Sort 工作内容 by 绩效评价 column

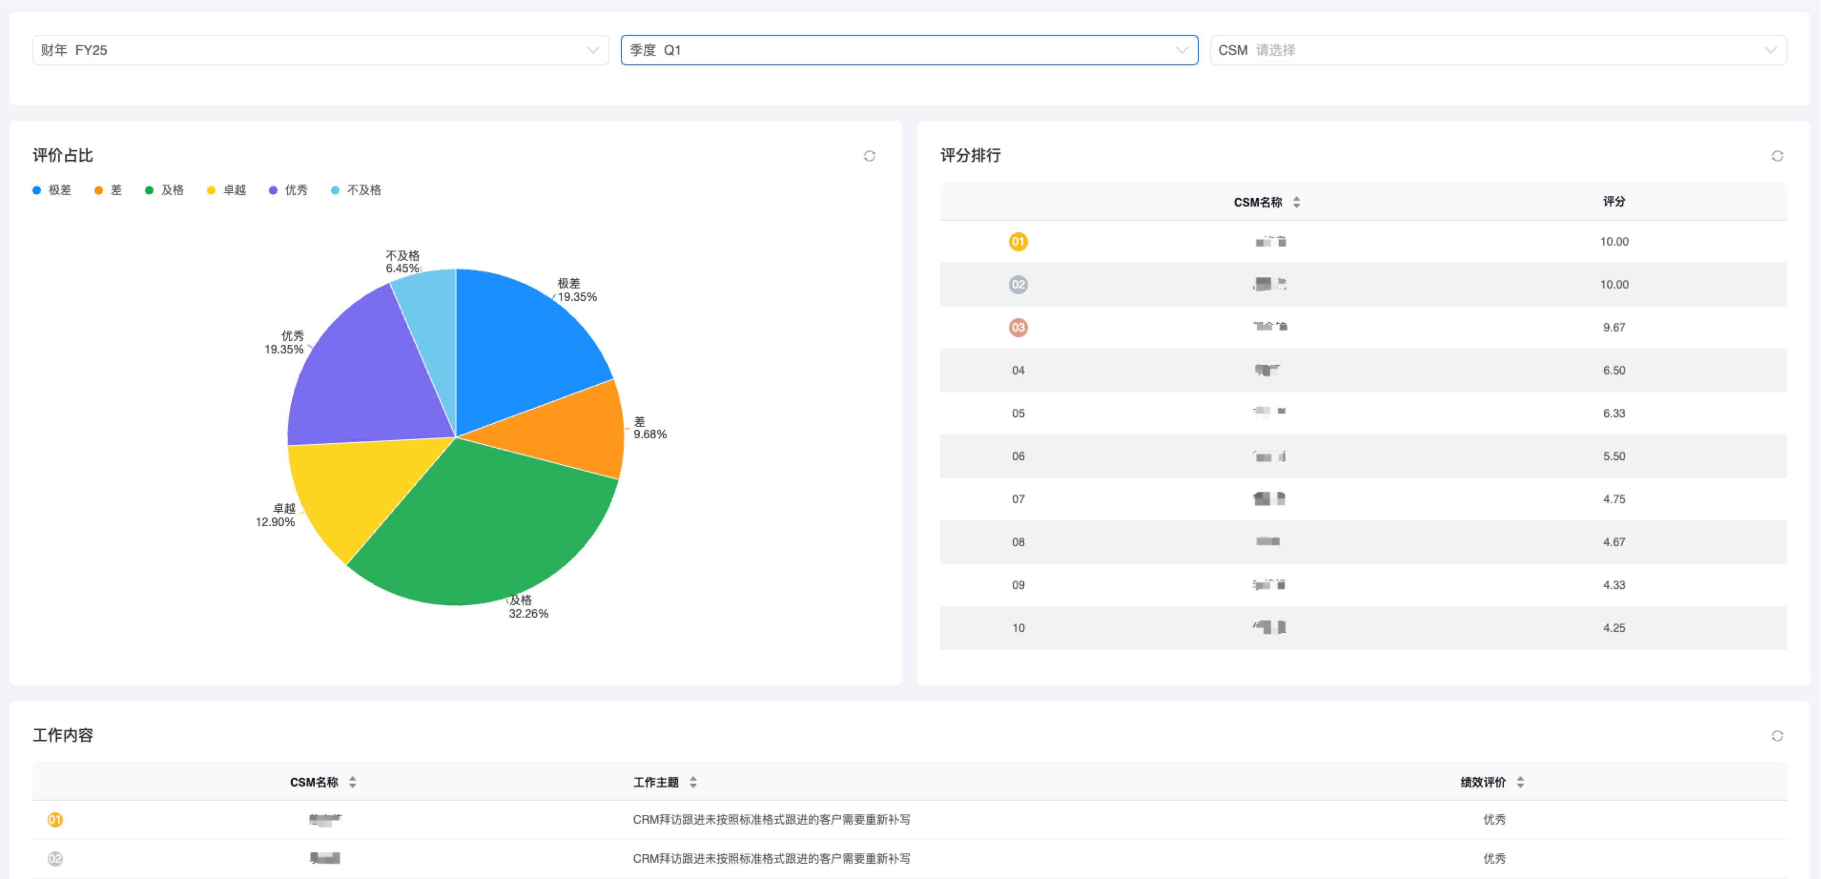[x=1520, y=782]
